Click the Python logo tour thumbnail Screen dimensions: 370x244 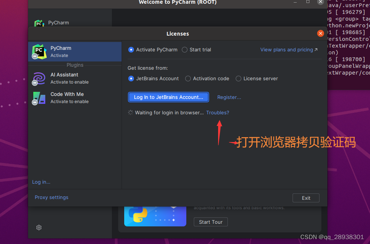[x=155, y=216]
